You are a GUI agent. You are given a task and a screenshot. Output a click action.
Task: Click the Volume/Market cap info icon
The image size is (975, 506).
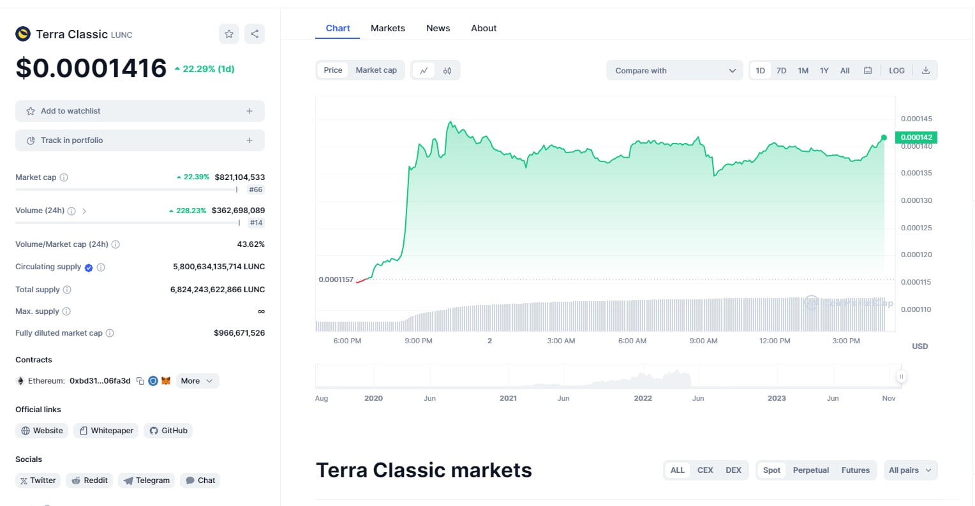click(115, 244)
